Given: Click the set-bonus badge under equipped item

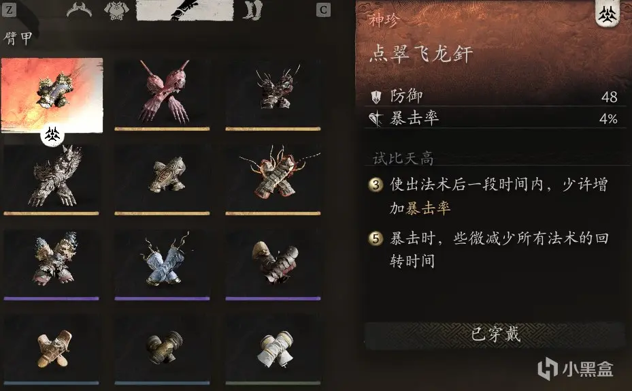Looking at the screenshot, I should 52,135.
